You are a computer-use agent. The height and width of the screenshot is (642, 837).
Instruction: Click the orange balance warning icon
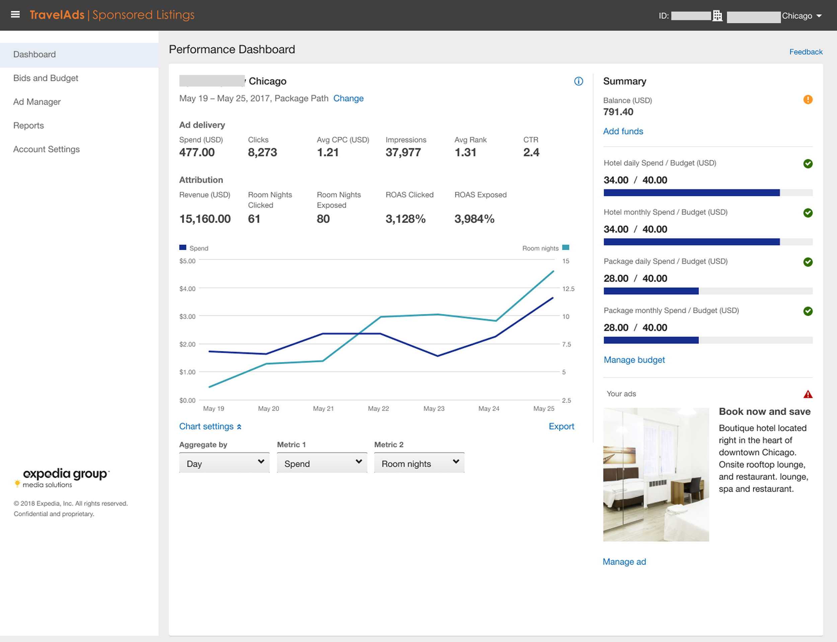click(x=808, y=99)
